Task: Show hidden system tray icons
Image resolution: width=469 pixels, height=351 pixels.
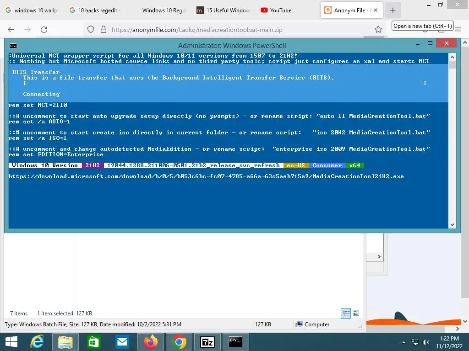Action: [x=404, y=342]
